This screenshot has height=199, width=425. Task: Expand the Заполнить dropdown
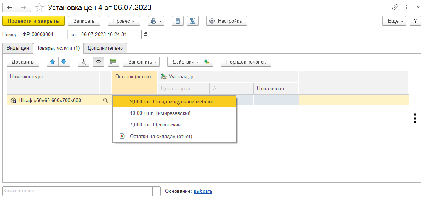[141, 62]
